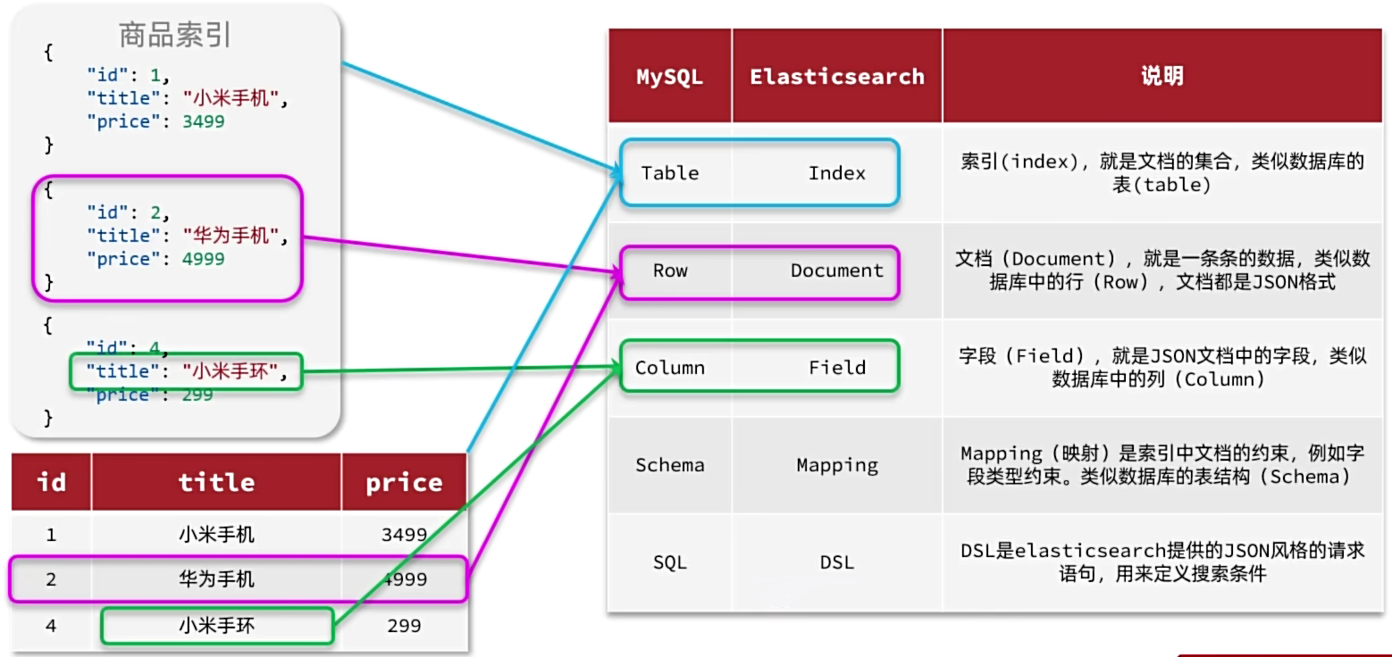This screenshot has height=657, width=1392.
Task: Click the Table cell in MySQL column
Action: coord(669,173)
